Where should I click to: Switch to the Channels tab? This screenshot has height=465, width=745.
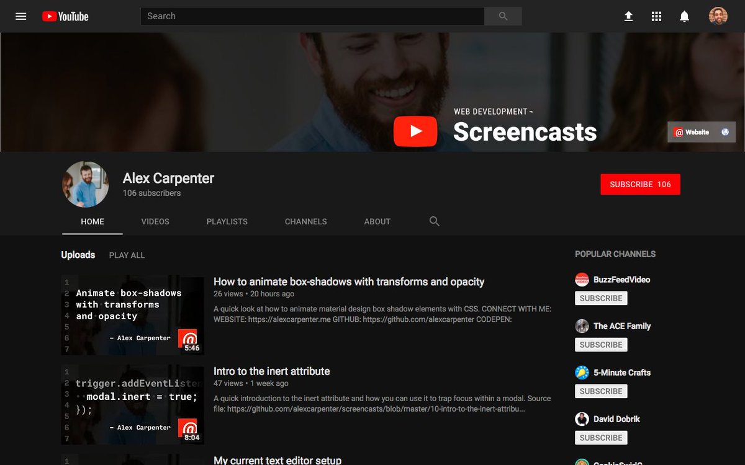click(306, 221)
